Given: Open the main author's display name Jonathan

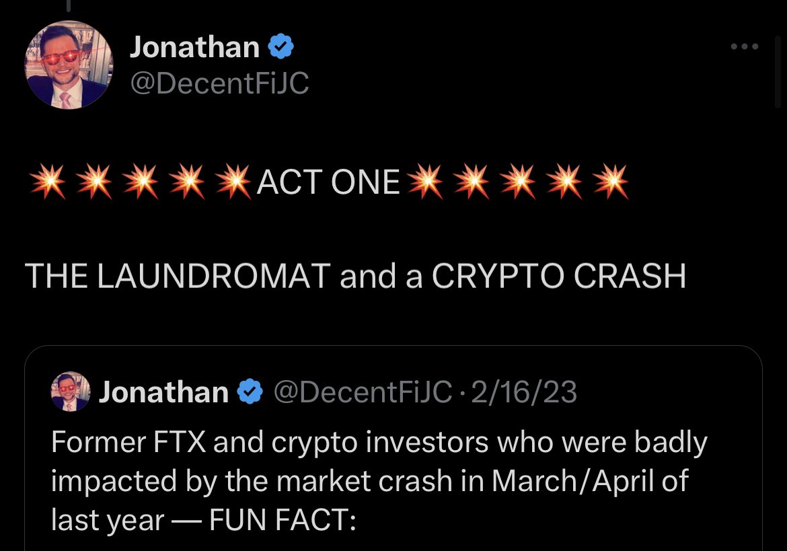Looking at the screenshot, I should click(x=194, y=48).
